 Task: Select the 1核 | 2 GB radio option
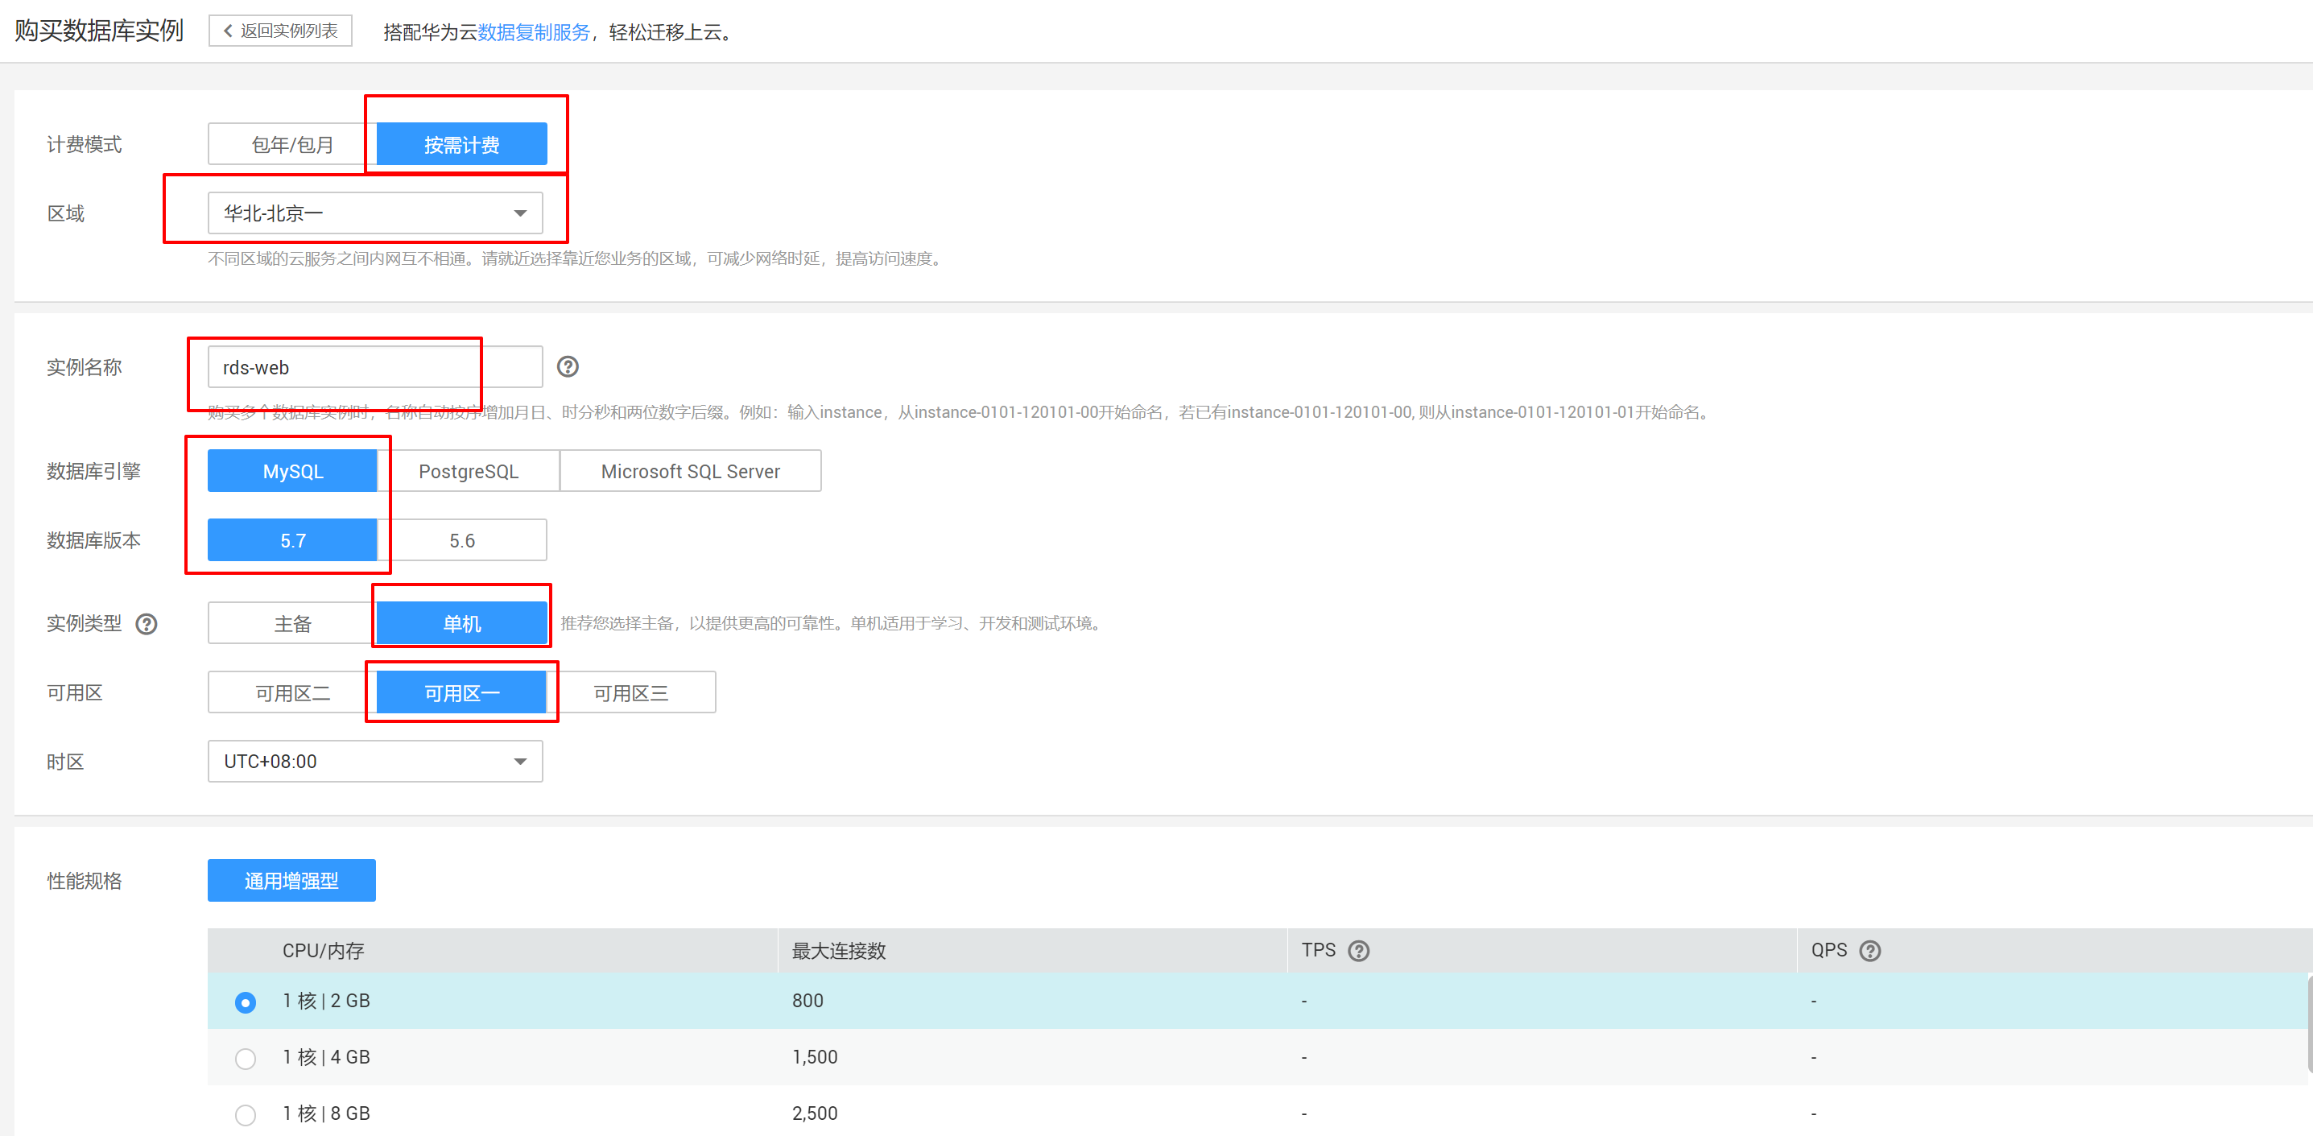(x=245, y=1002)
